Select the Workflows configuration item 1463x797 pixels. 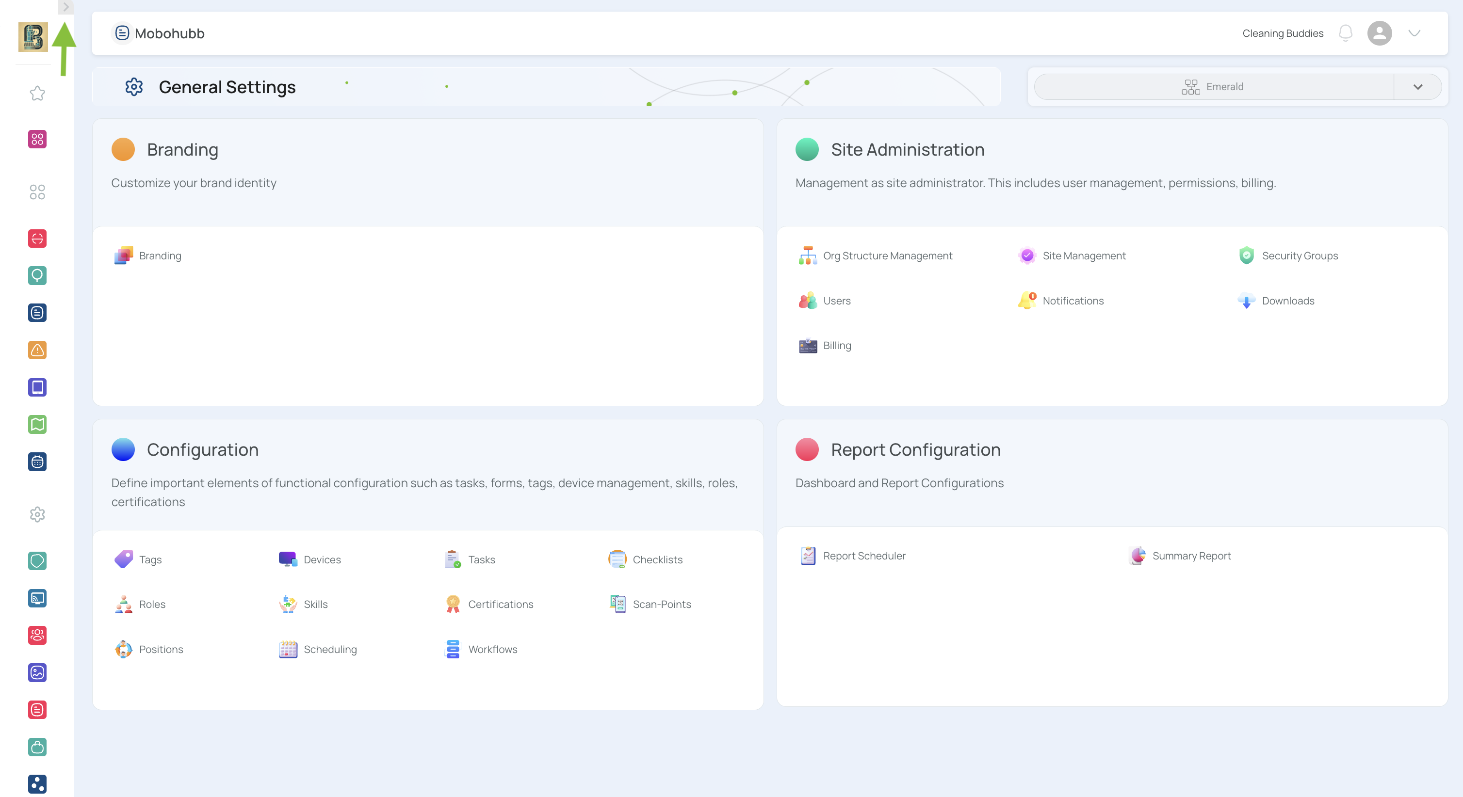pyautogui.click(x=492, y=650)
